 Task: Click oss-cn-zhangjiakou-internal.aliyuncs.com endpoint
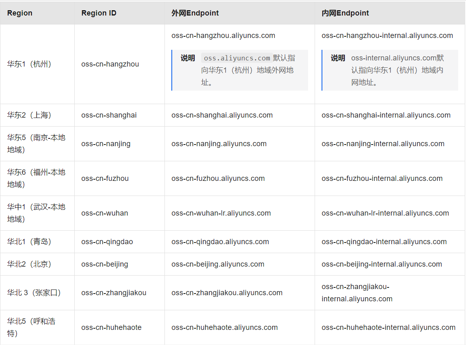[357, 293]
